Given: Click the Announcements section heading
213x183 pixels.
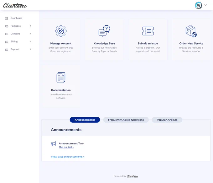Looking at the screenshot, I should tap(66, 130).
